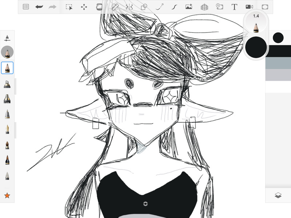Tap the small circular marker at bottom
Screen dimensions: 291x218
point(145,204)
